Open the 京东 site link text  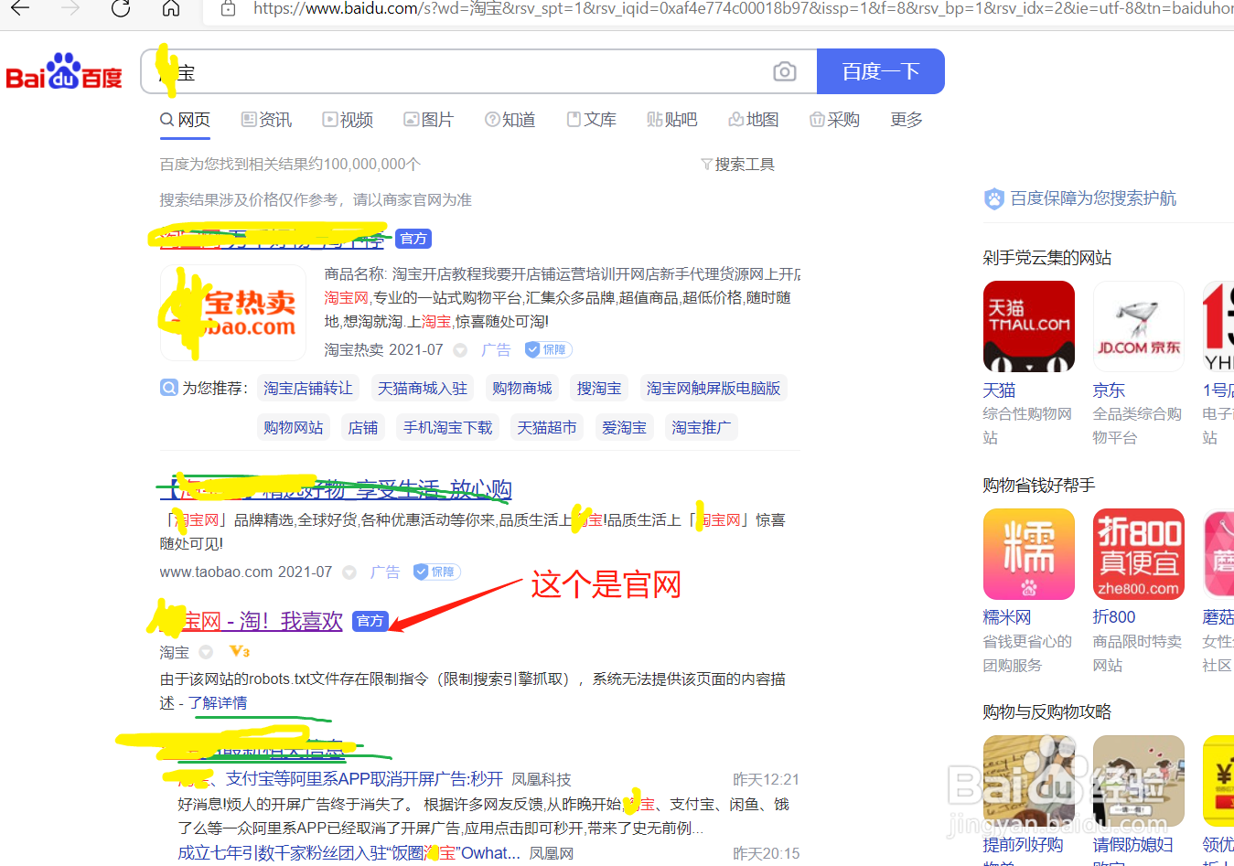coord(1110,390)
